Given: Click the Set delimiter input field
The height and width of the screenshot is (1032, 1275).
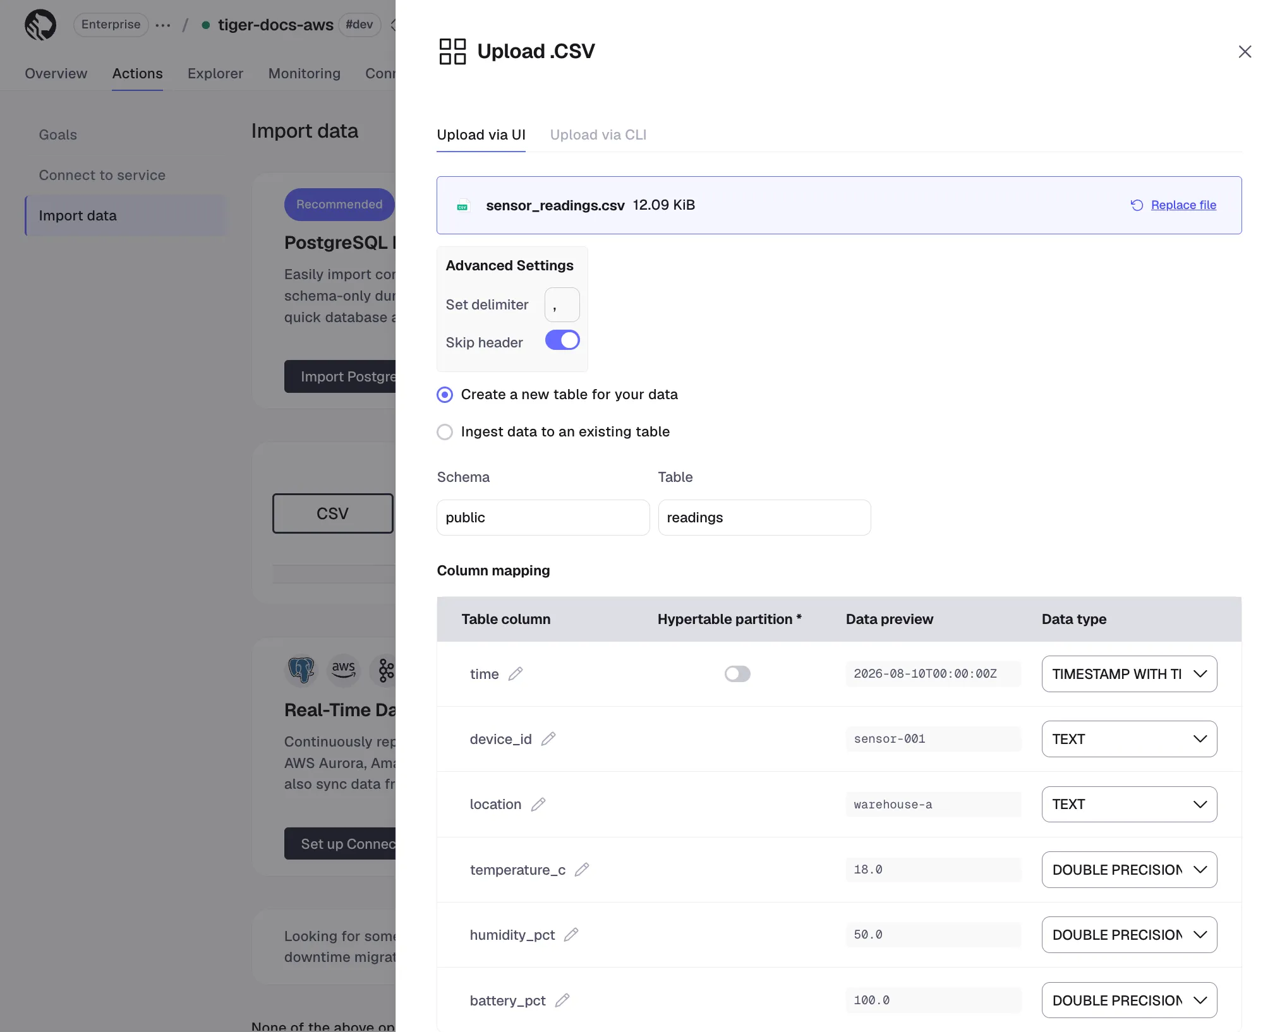Looking at the screenshot, I should click(x=562, y=305).
